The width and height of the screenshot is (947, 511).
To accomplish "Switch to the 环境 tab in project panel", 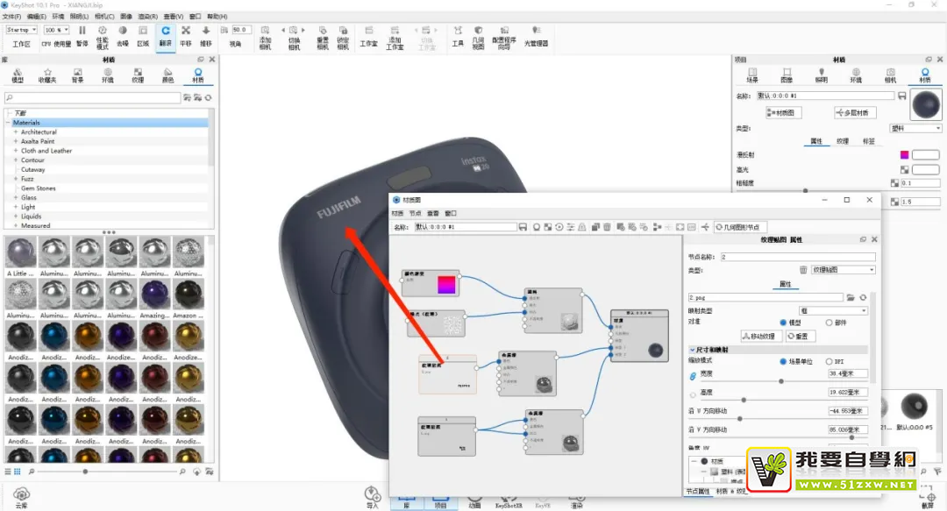I will click(856, 75).
